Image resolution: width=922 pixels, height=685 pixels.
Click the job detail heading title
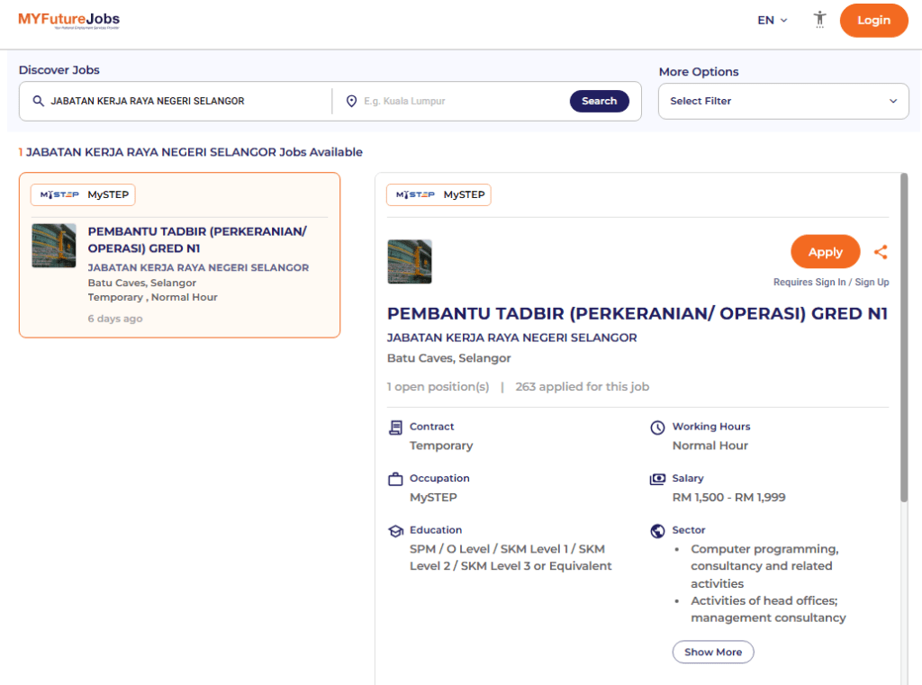[637, 313]
